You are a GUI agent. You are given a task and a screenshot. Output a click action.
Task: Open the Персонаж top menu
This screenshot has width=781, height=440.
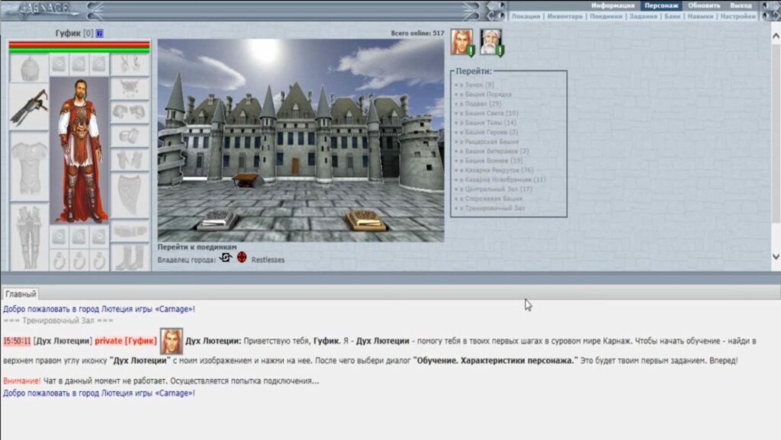(661, 5)
